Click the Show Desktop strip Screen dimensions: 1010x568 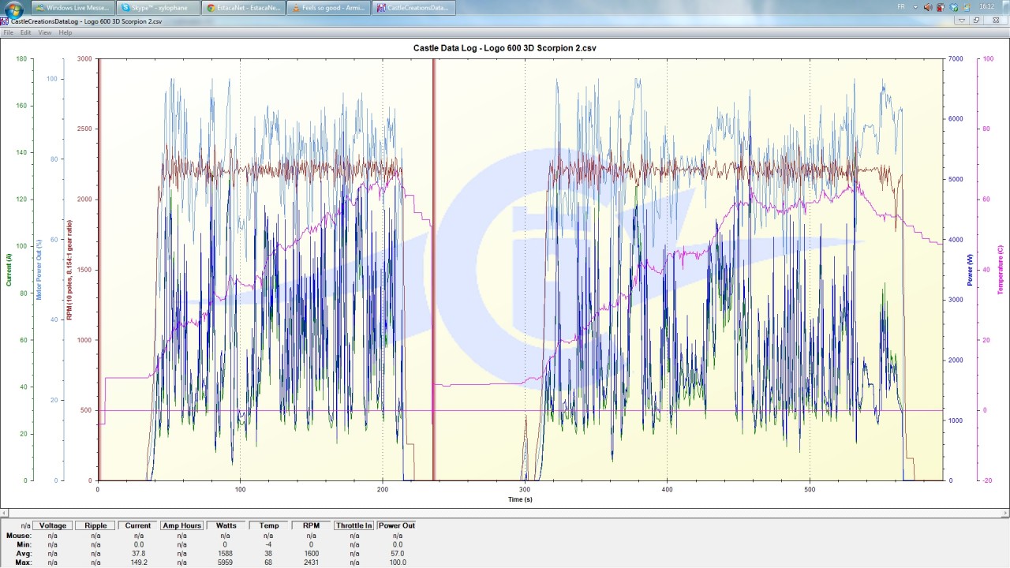(x=1005, y=8)
